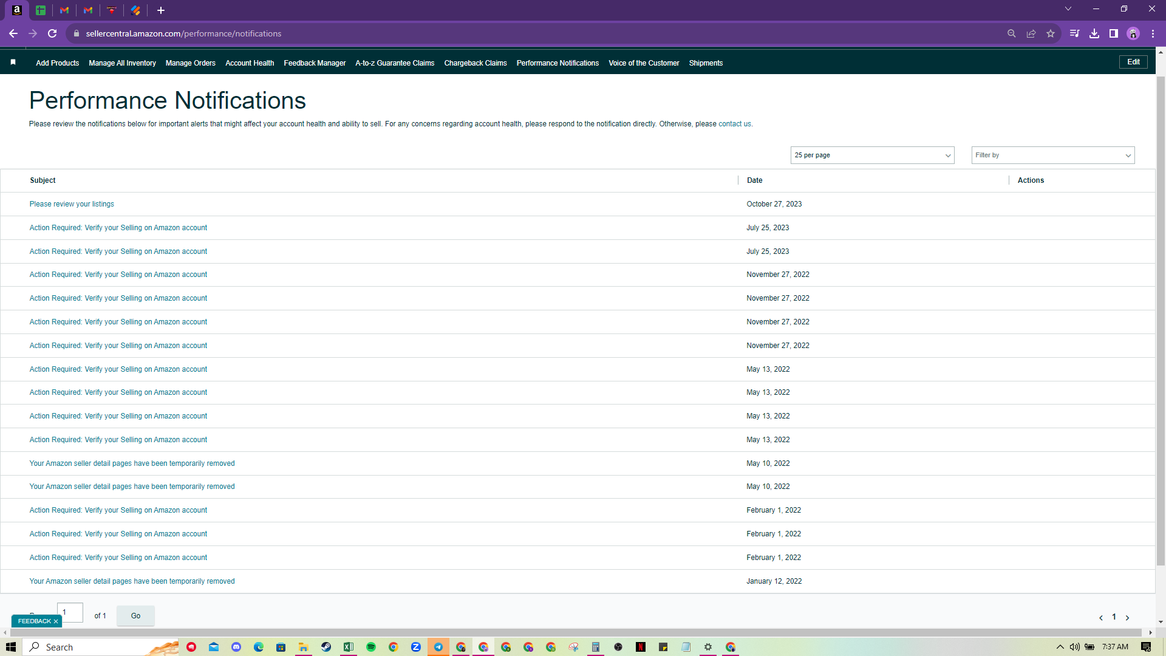Click the Date column header
Viewport: 1166px width, 656px height.
tap(755, 180)
